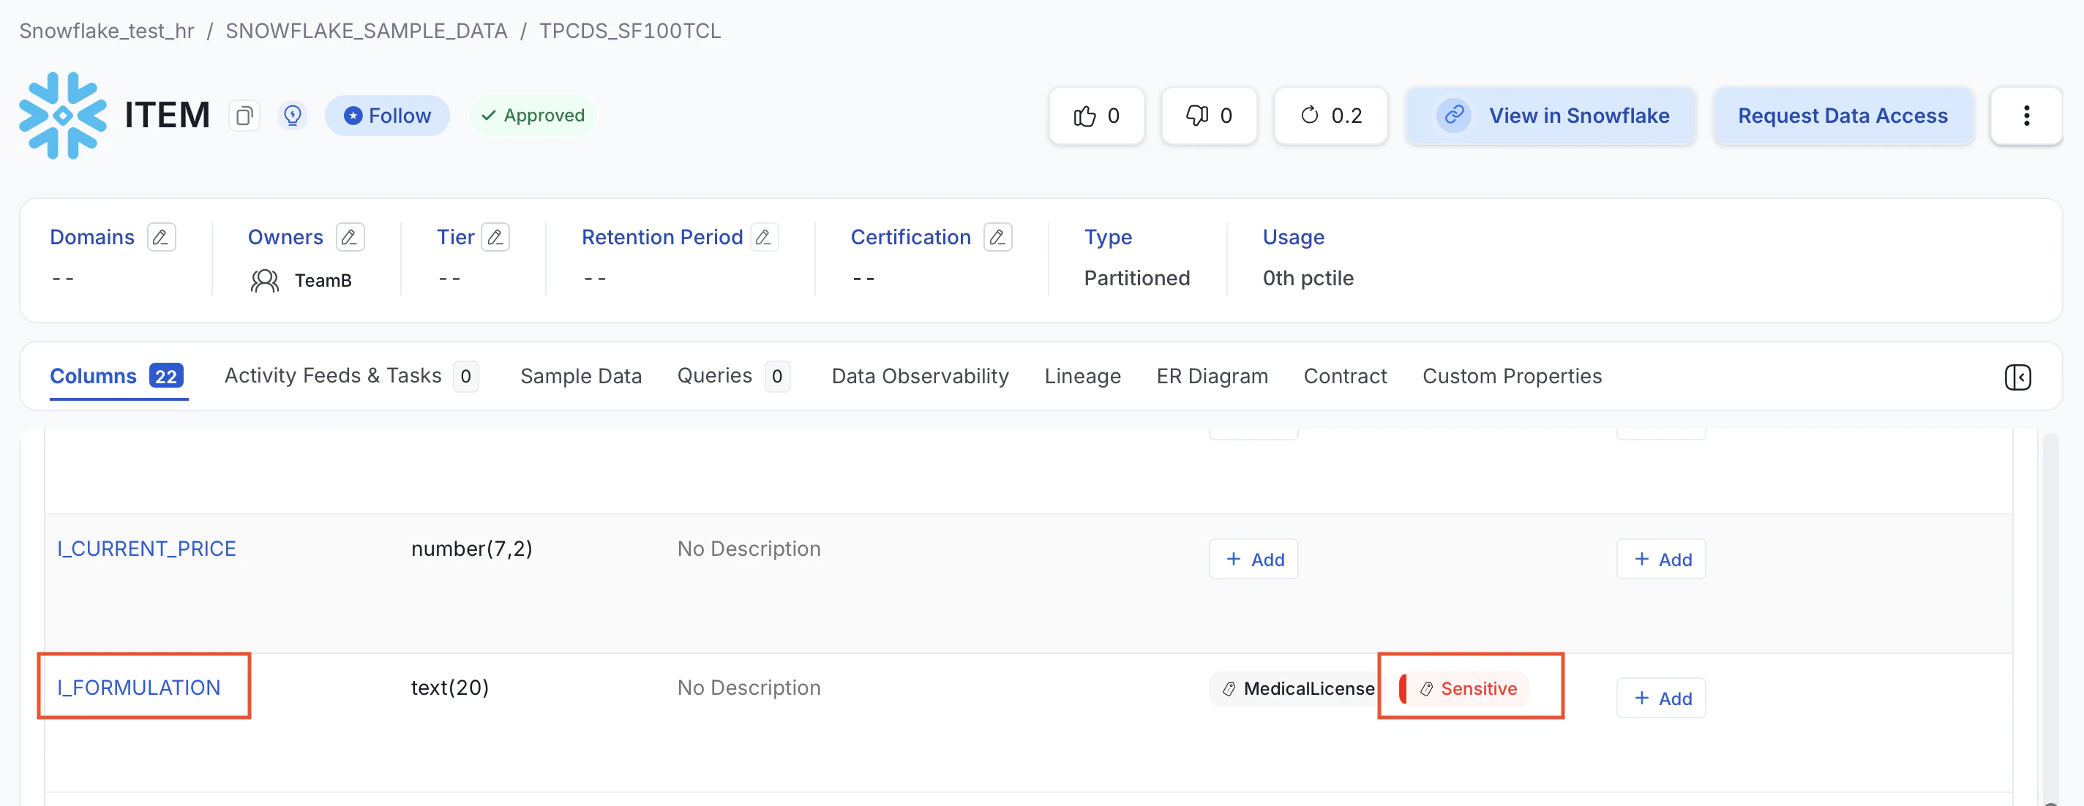Click the TPCDS_SF100TCL breadcrumb
Image resolution: width=2084 pixels, height=806 pixels.
click(x=630, y=31)
